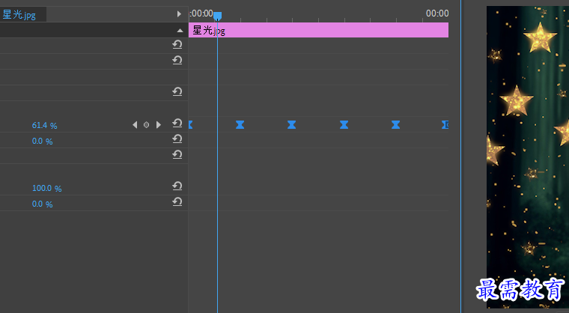Click the second reset icon from the top
Screen dimensions: 569x313
coord(177,60)
